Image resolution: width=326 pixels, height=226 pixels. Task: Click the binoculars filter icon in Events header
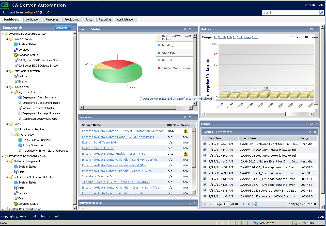315,132
